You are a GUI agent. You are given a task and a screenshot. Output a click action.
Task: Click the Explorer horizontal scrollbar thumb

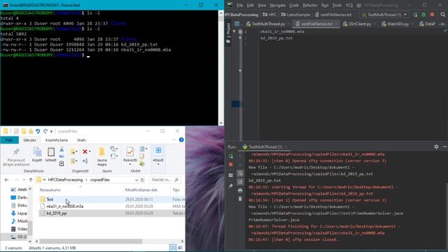[91, 241]
